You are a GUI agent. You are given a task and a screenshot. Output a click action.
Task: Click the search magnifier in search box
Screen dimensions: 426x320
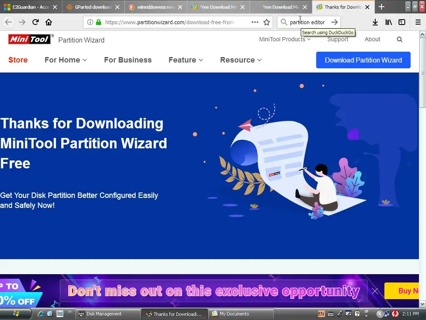(x=284, y=22)
